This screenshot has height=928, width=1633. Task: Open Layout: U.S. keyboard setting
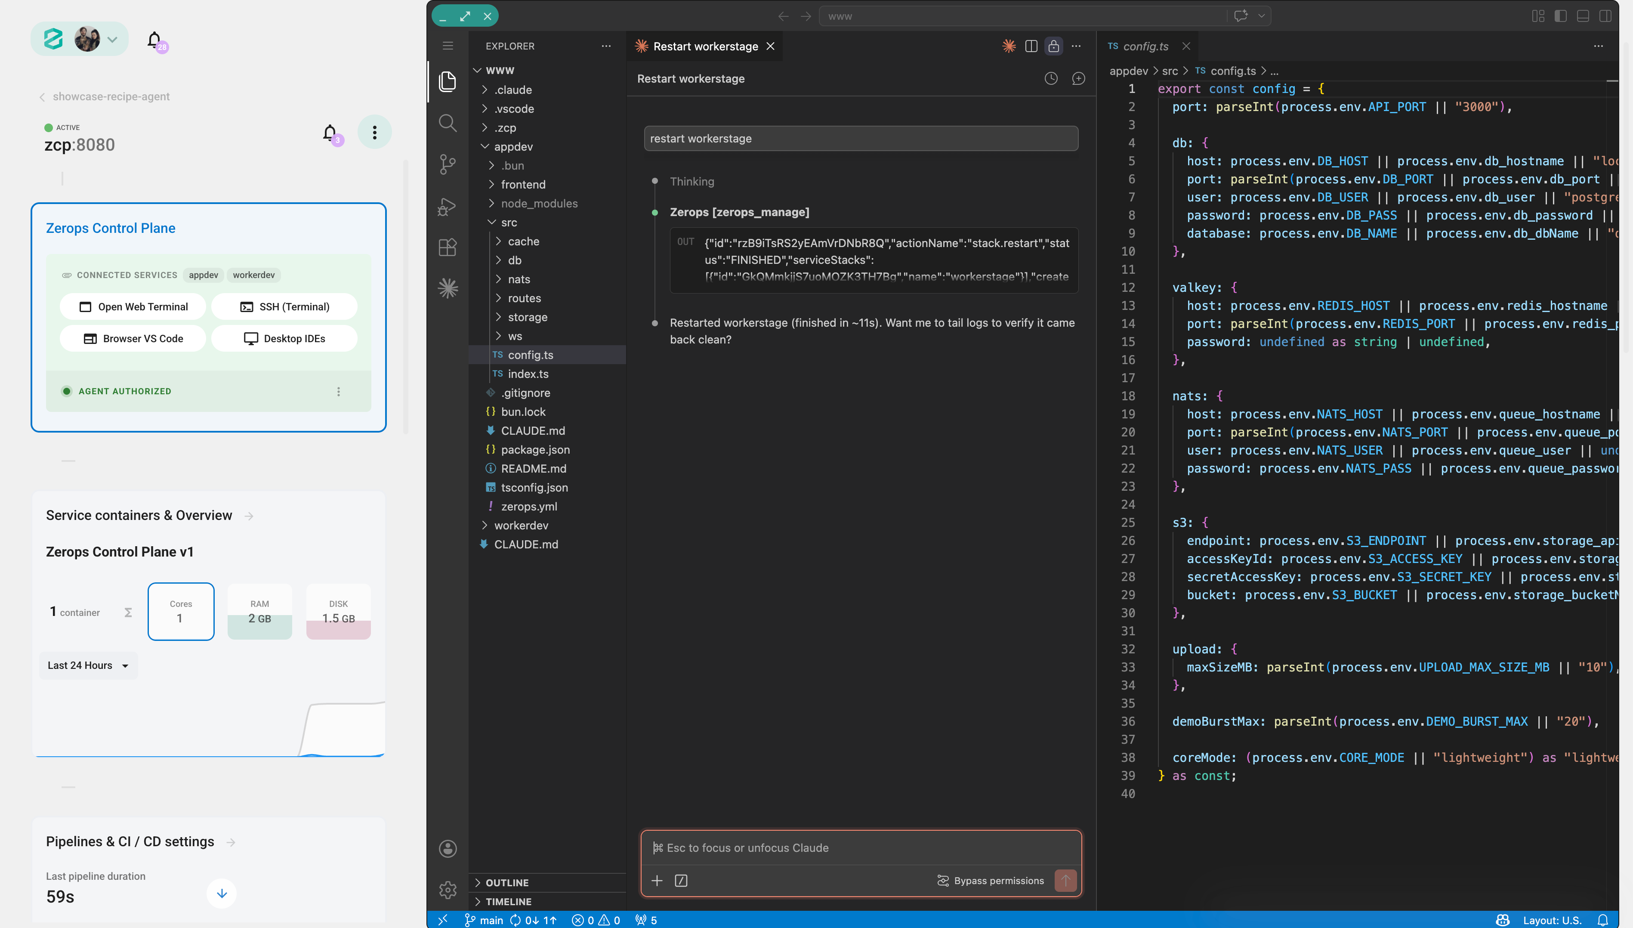(1552, 920)
